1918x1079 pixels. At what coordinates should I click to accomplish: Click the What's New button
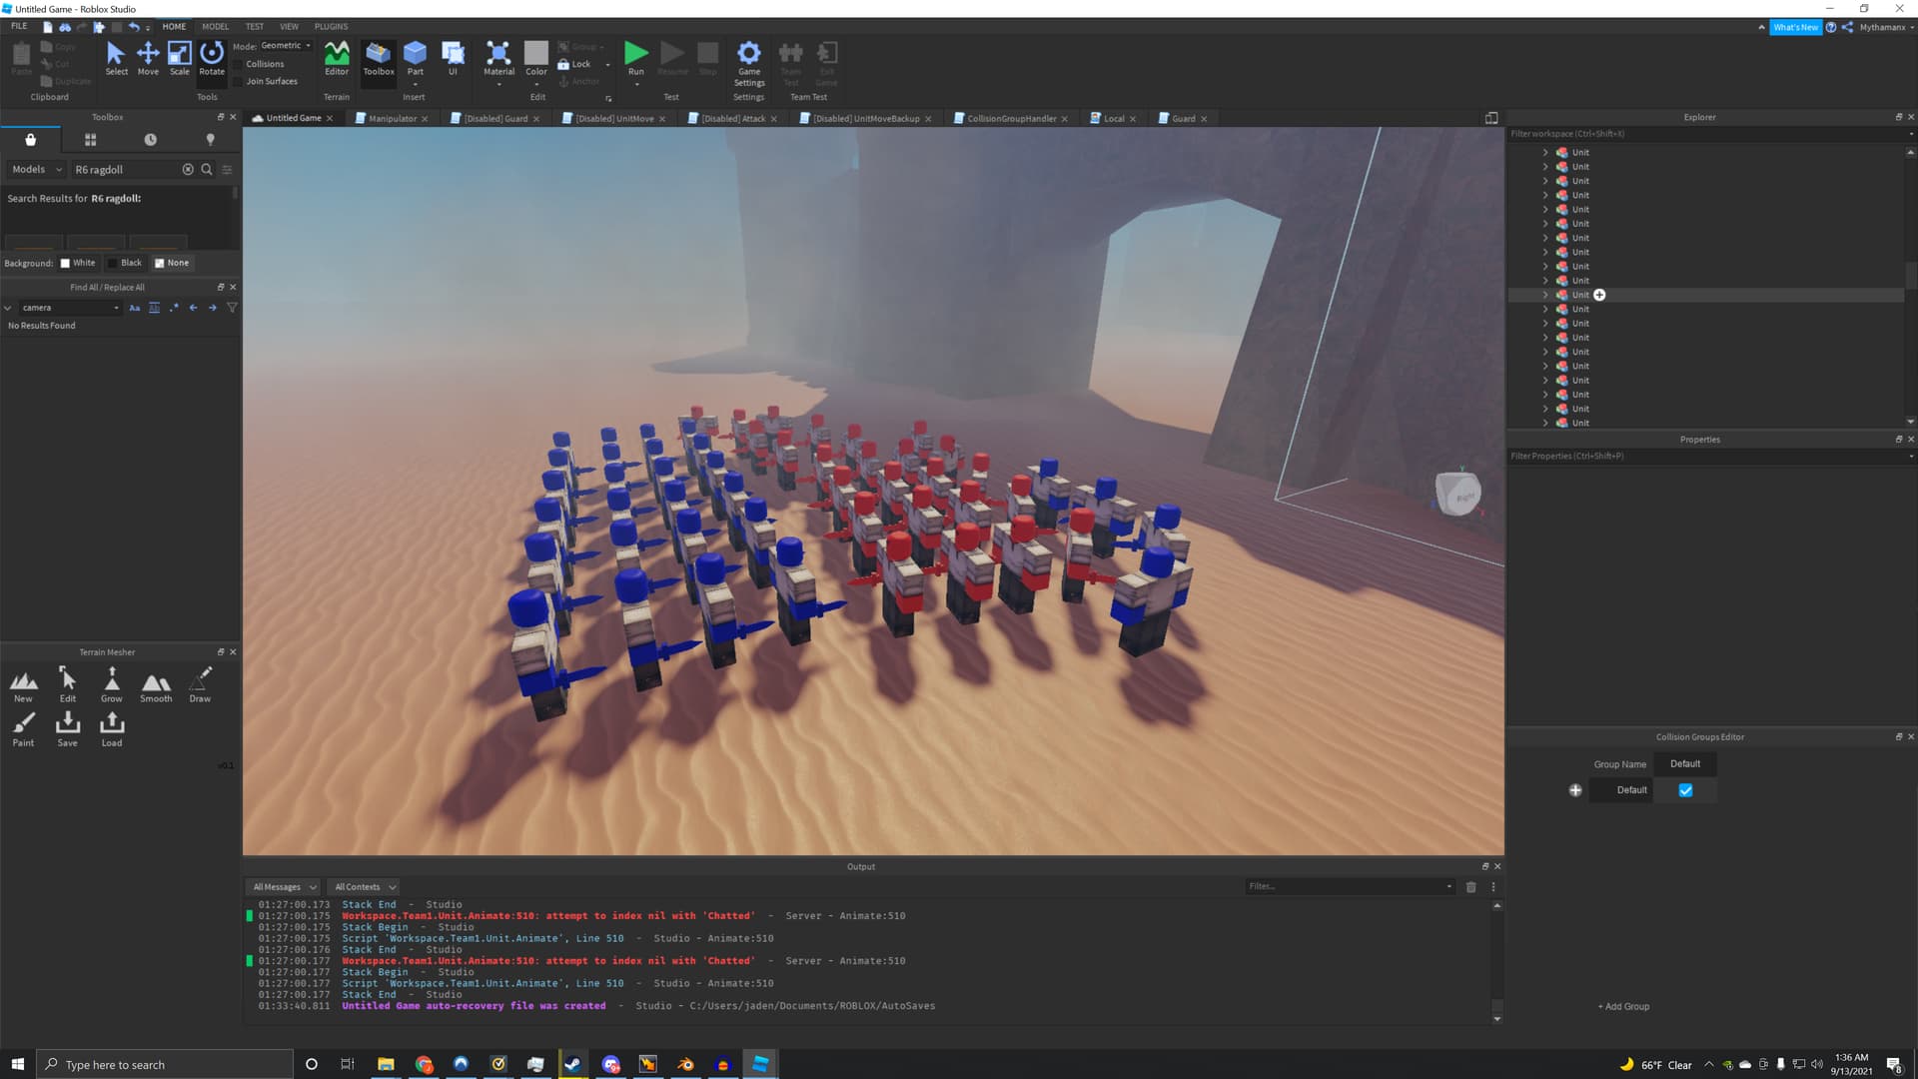coord(1795,28)
